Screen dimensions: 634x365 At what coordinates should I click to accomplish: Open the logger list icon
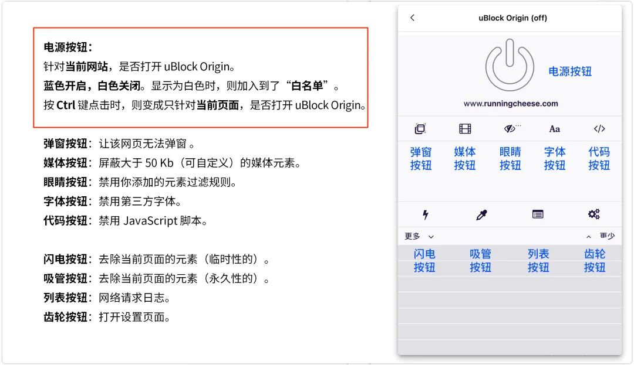538,214
